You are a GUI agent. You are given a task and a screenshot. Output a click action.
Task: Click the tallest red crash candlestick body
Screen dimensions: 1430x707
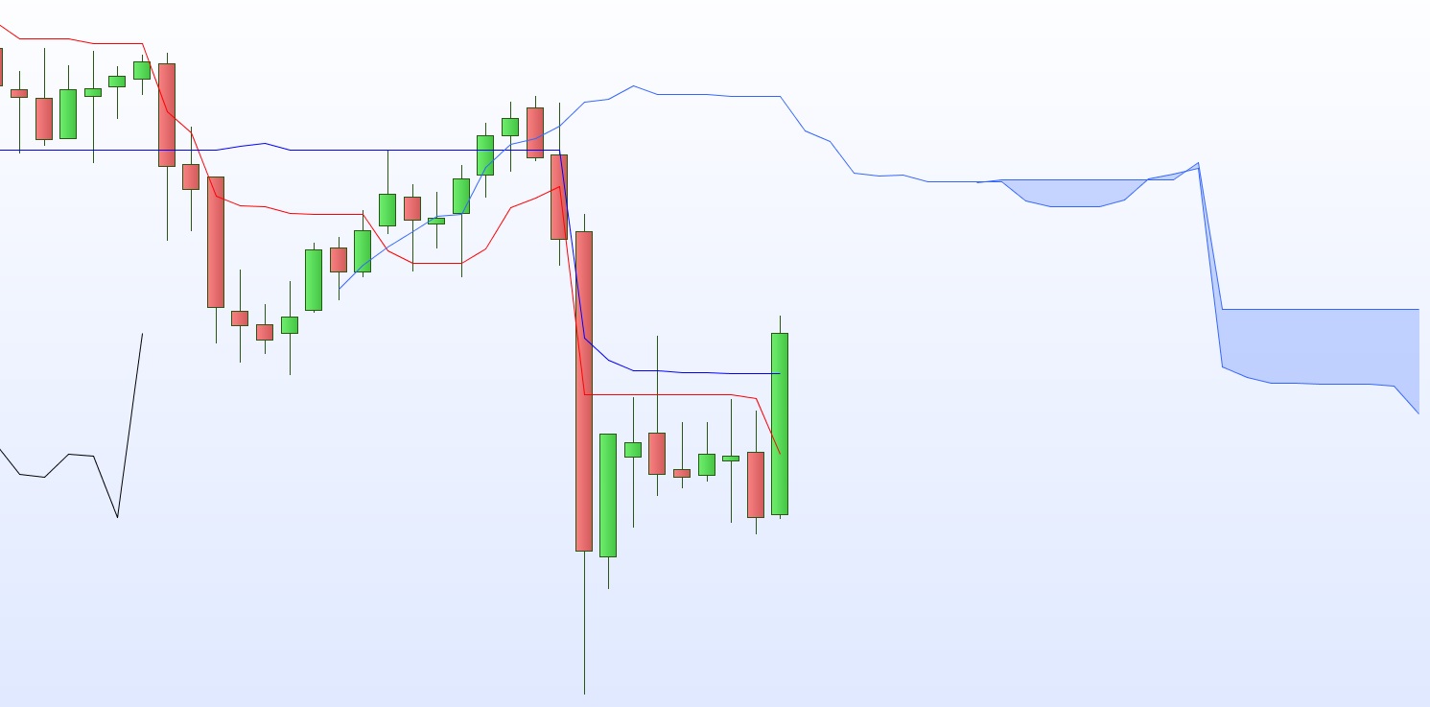coord(584,391)
